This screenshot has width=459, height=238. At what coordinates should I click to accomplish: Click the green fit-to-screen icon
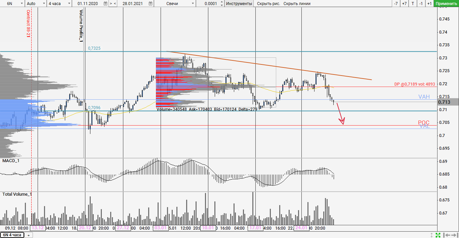tap(438, 235)
